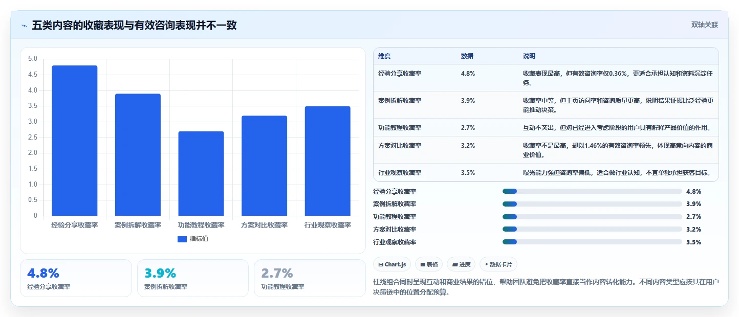Click the 3.5% value beside progress bar

pyautogui.click(x=693, y=242)
